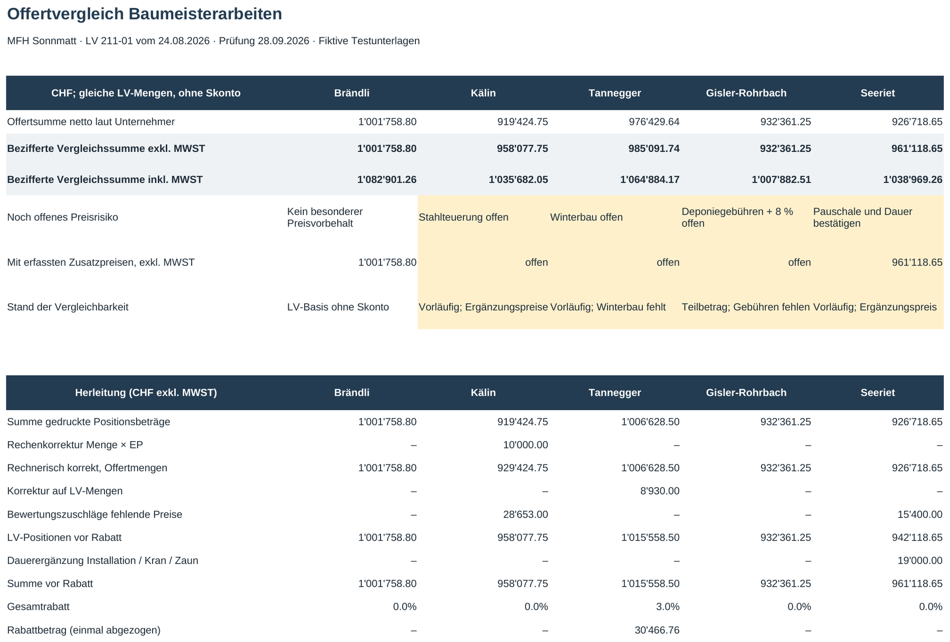Viewport: 950px width, 642px height.
Task: Select label 'Rabattbetrag (einmal abgezogen)'
Action: (x=84, y=630)
